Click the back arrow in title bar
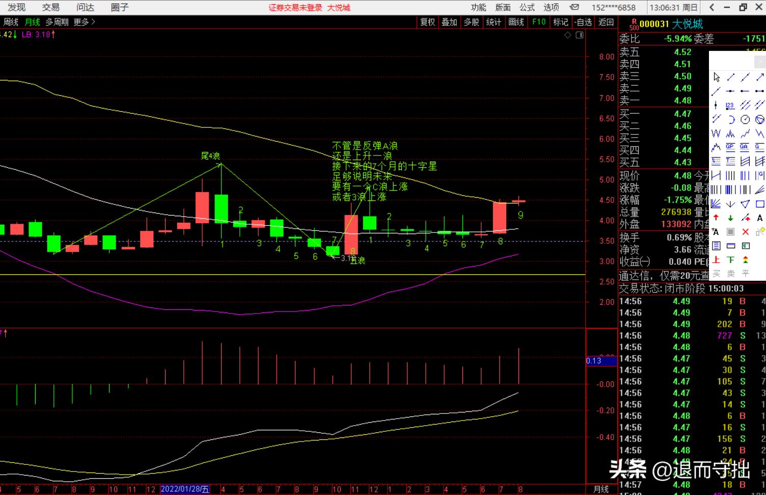766x495 pixels. [x=712, y=7]
